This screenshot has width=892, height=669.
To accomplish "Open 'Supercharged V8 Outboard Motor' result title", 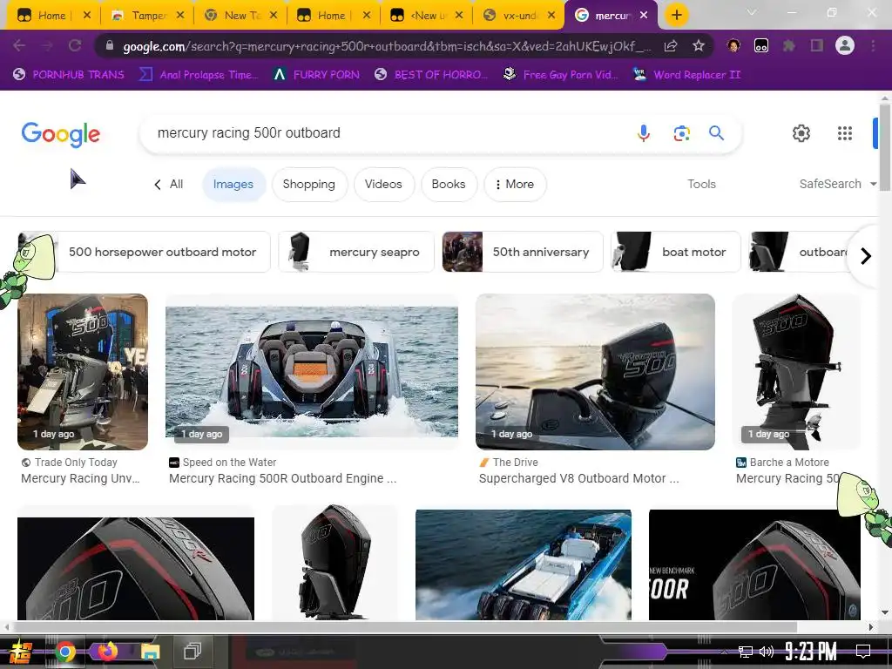I will click(578, 478).
